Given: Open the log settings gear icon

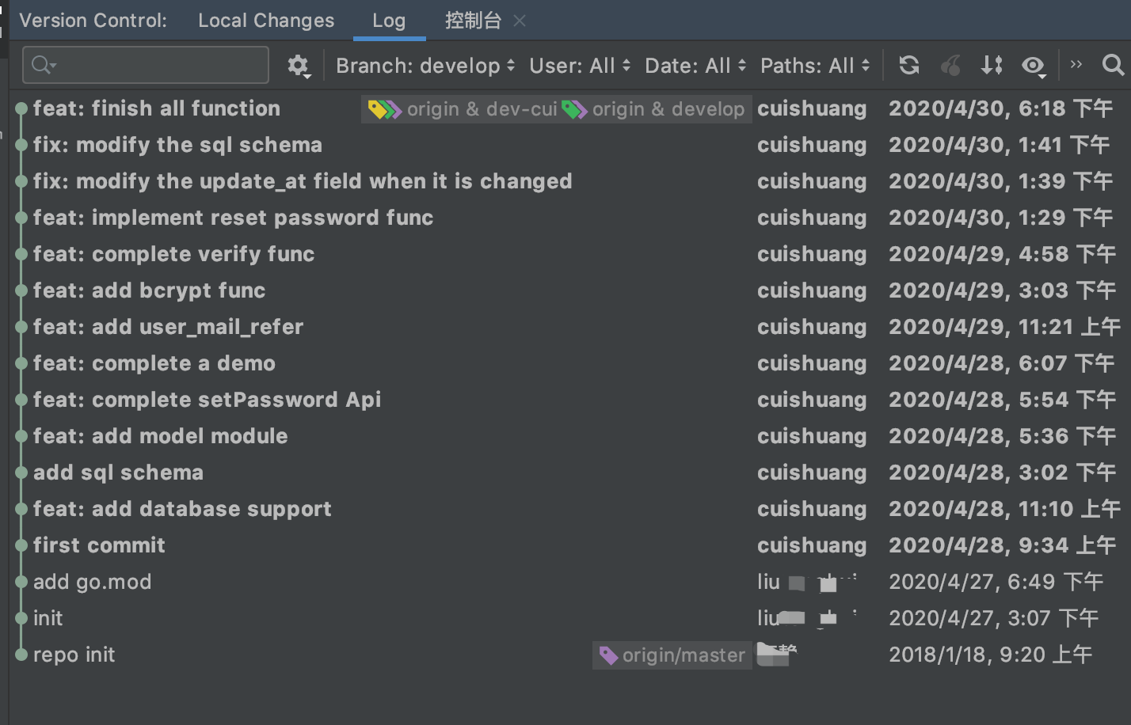Looking at the screenshot, I should (x=298, y=66).
